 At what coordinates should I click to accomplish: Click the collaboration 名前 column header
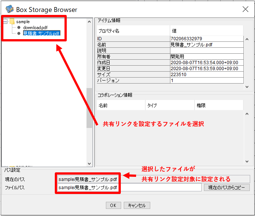point(121,105)
